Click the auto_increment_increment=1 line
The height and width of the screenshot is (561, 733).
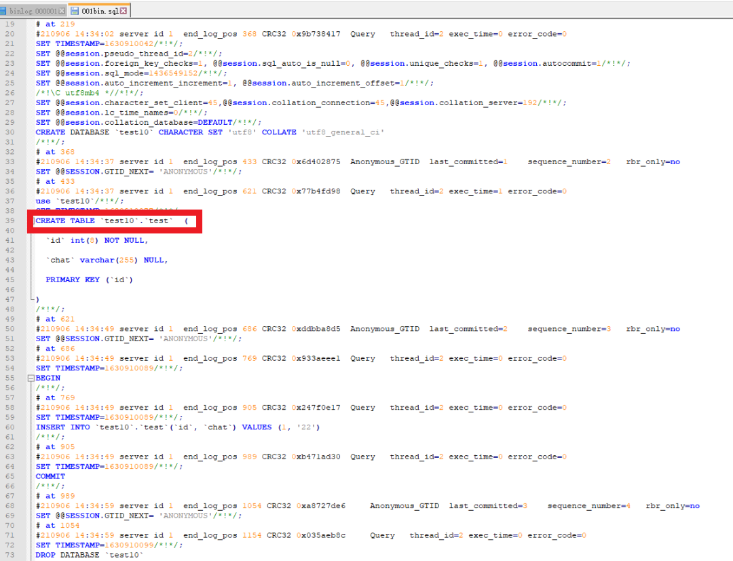pyautogui.click(x=235, y=83)
